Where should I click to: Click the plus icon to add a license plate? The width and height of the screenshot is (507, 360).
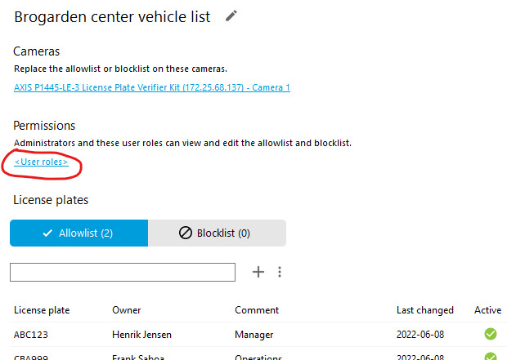point(258,272)
